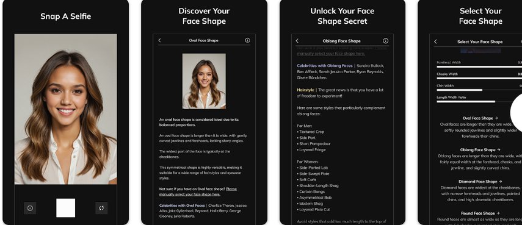Adjust the Length Width Ratio slider
Screen dimensions: 522x225
[479, 102]
